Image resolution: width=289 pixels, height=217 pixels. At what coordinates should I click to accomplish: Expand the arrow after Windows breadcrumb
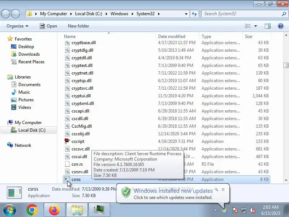tap(132, 14)
